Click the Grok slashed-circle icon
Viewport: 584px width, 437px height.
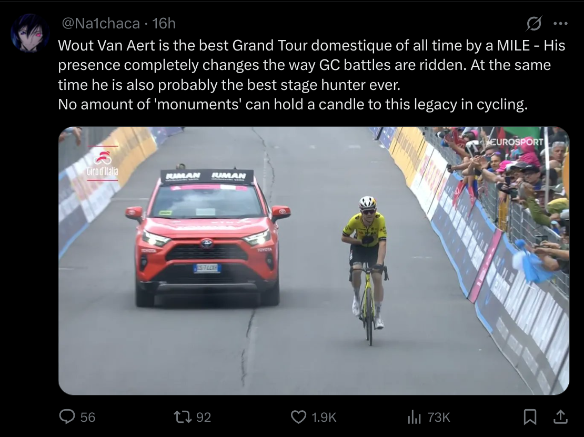(x=534, y=24)
